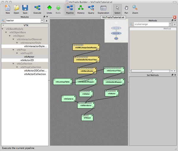Undock the Set Methods panel
This screenshot has height=151, width=178.
[172, 75]
